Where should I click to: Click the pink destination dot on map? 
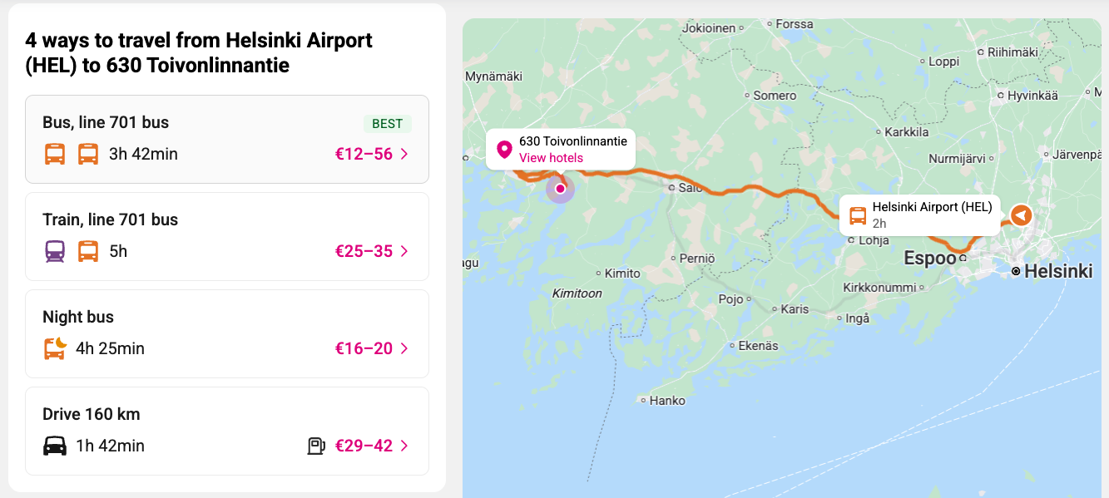click(560, 189)
